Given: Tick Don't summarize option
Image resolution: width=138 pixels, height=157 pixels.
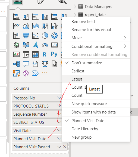Looking at the screenshot, I should [87, 63].
